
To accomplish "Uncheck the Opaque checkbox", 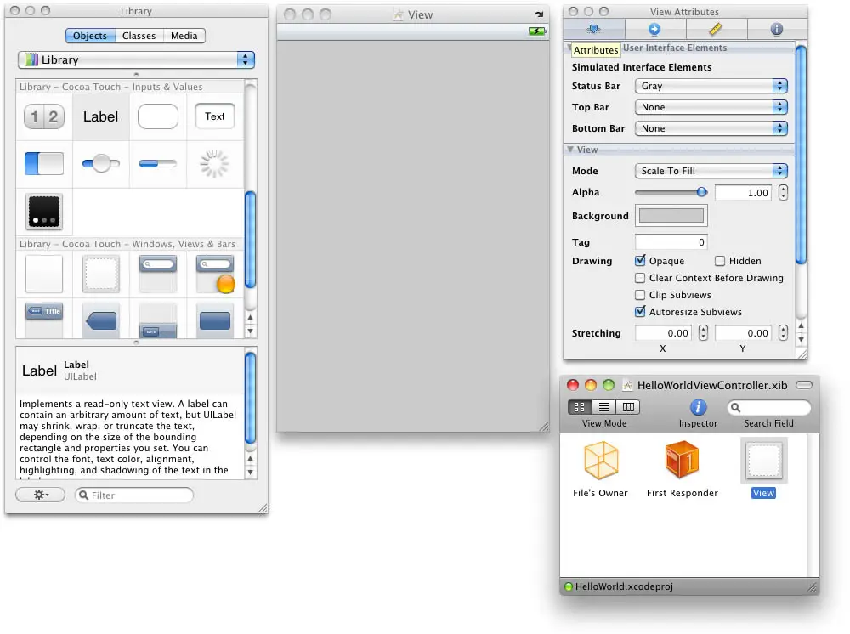I will click(x=641, y=261).
